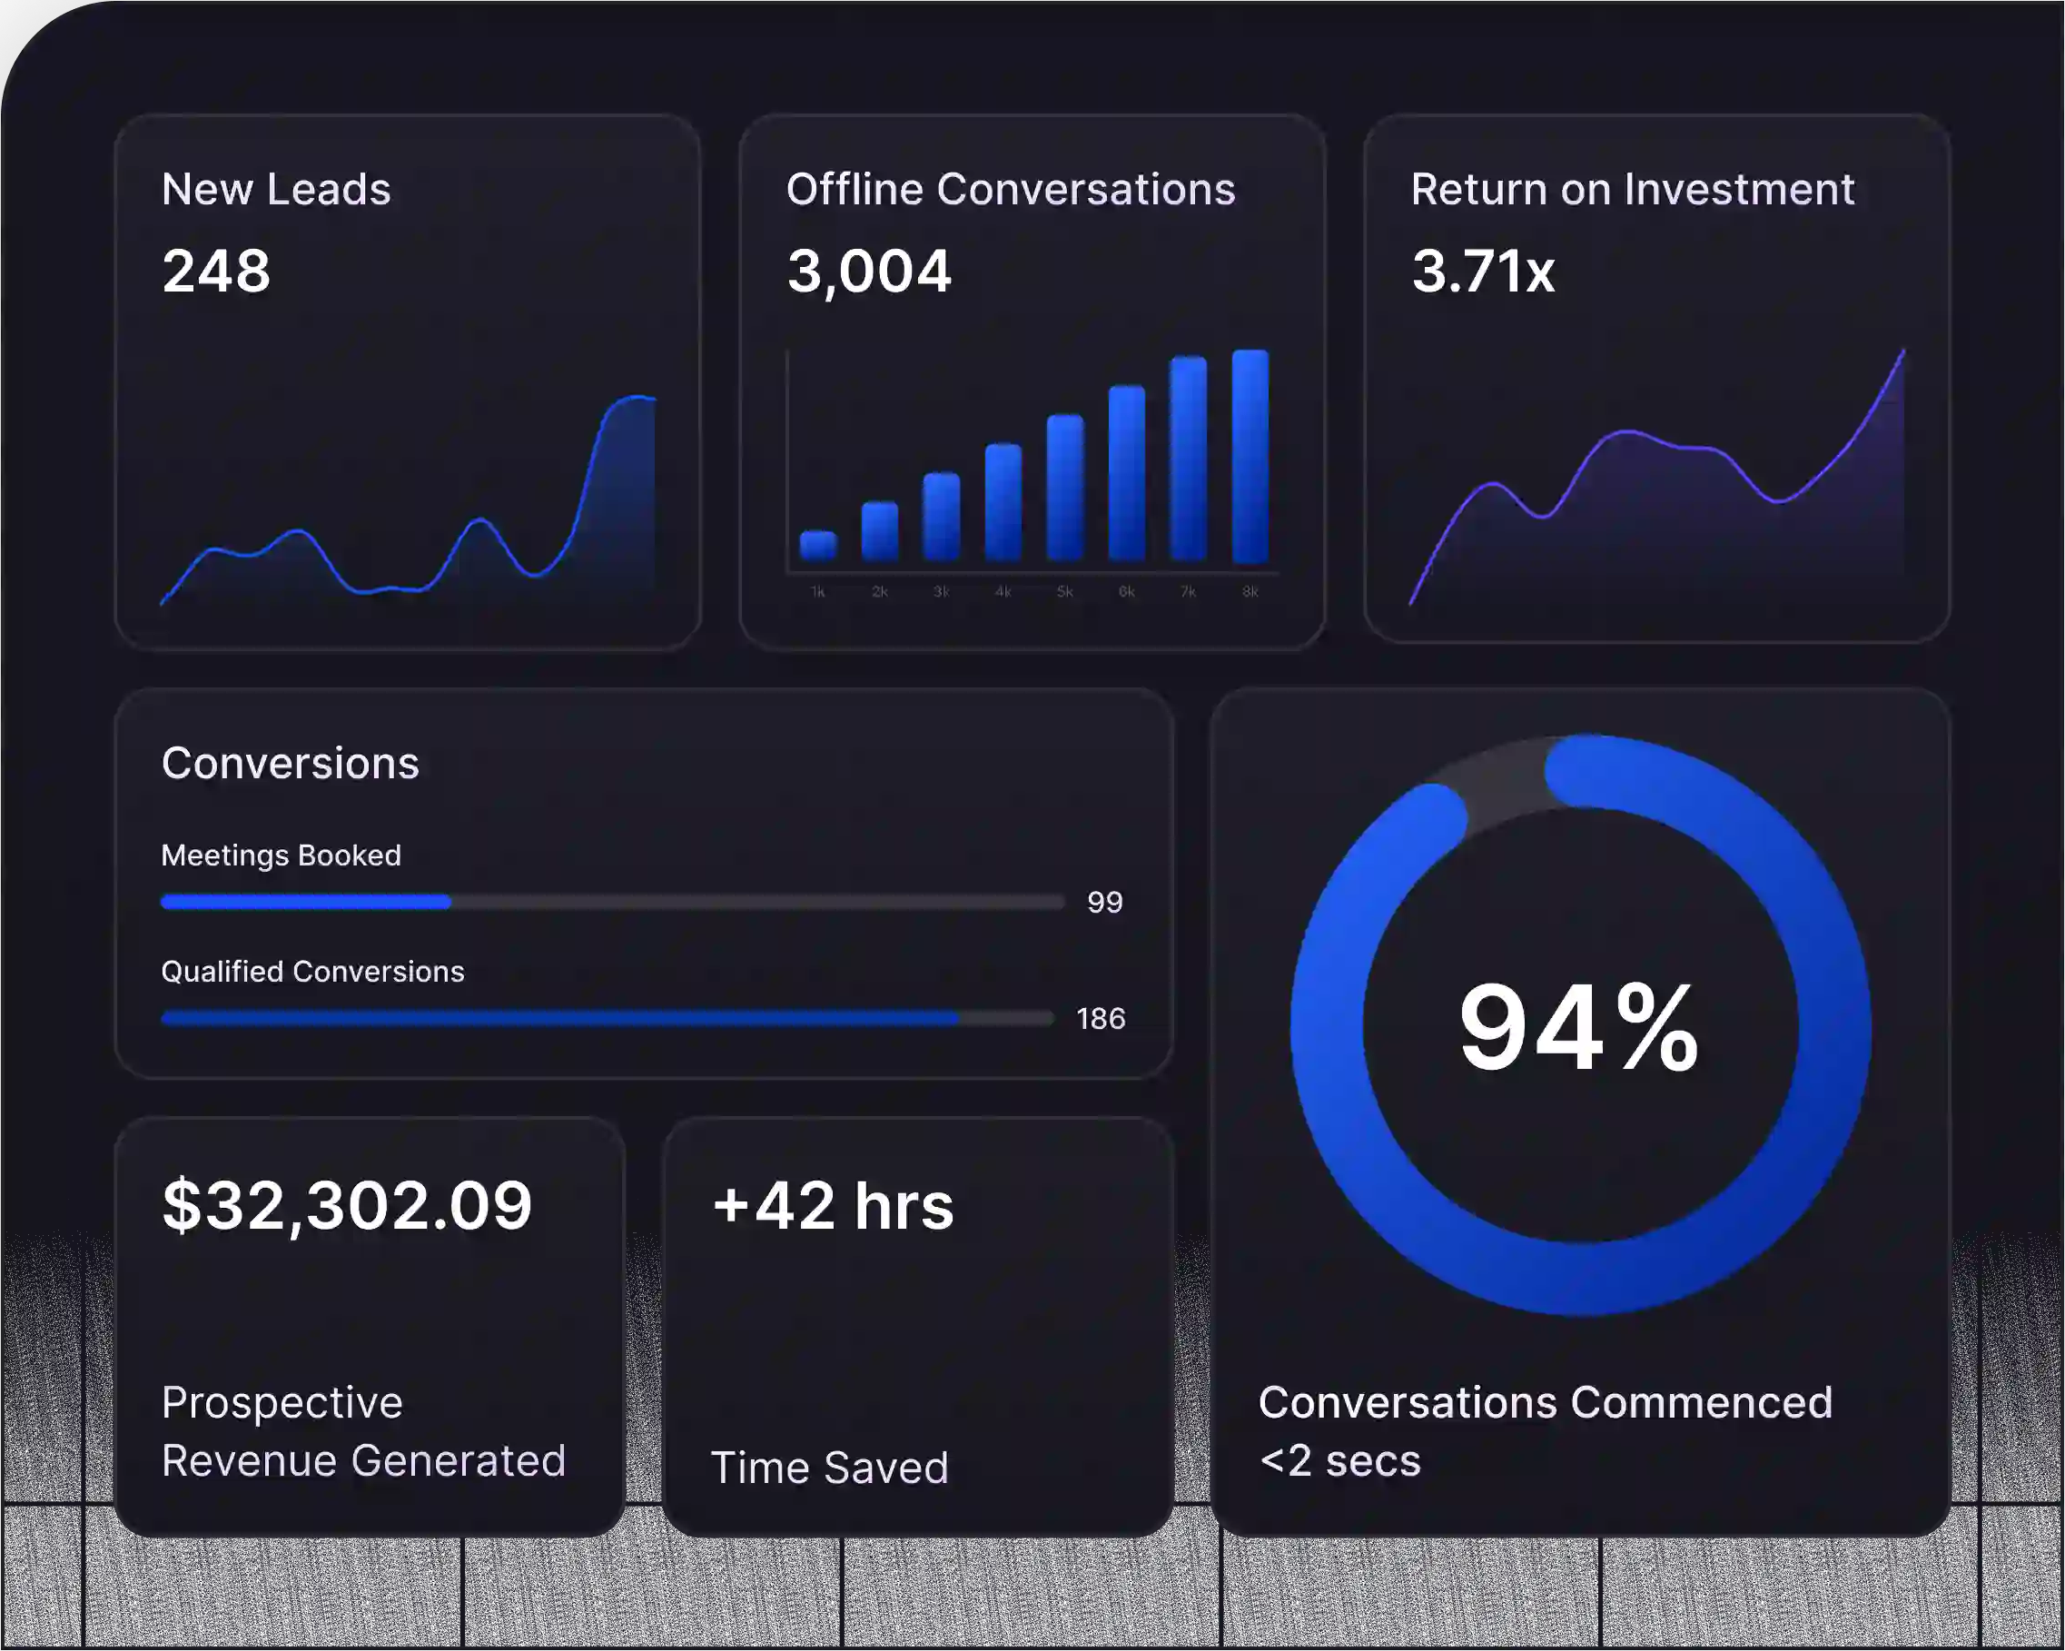Click the Offline Conversations heading
The image size is (2065, 1651).
click(1011, 189)
